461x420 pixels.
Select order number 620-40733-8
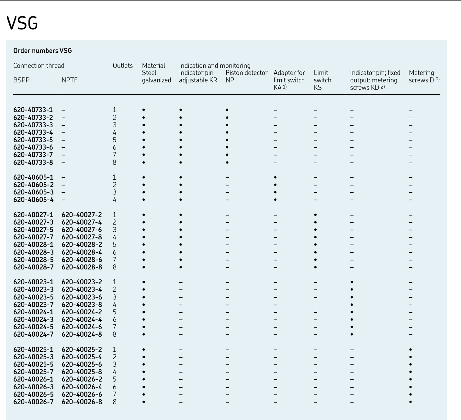[x=33, y=163]
